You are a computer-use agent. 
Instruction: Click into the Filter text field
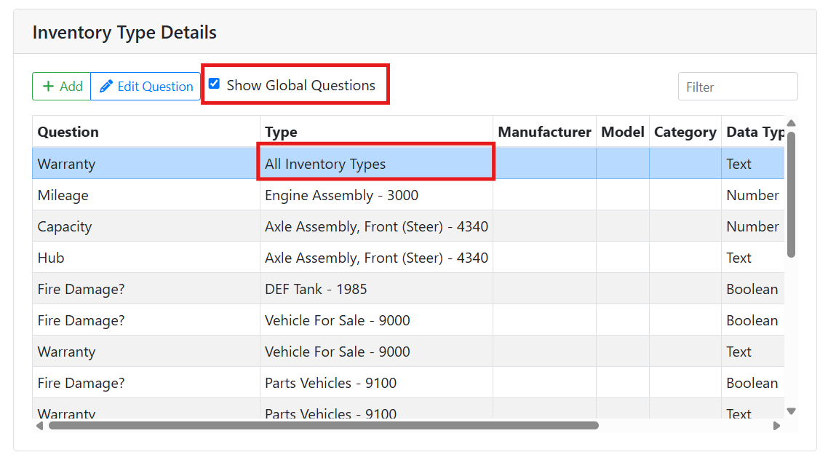737,87
